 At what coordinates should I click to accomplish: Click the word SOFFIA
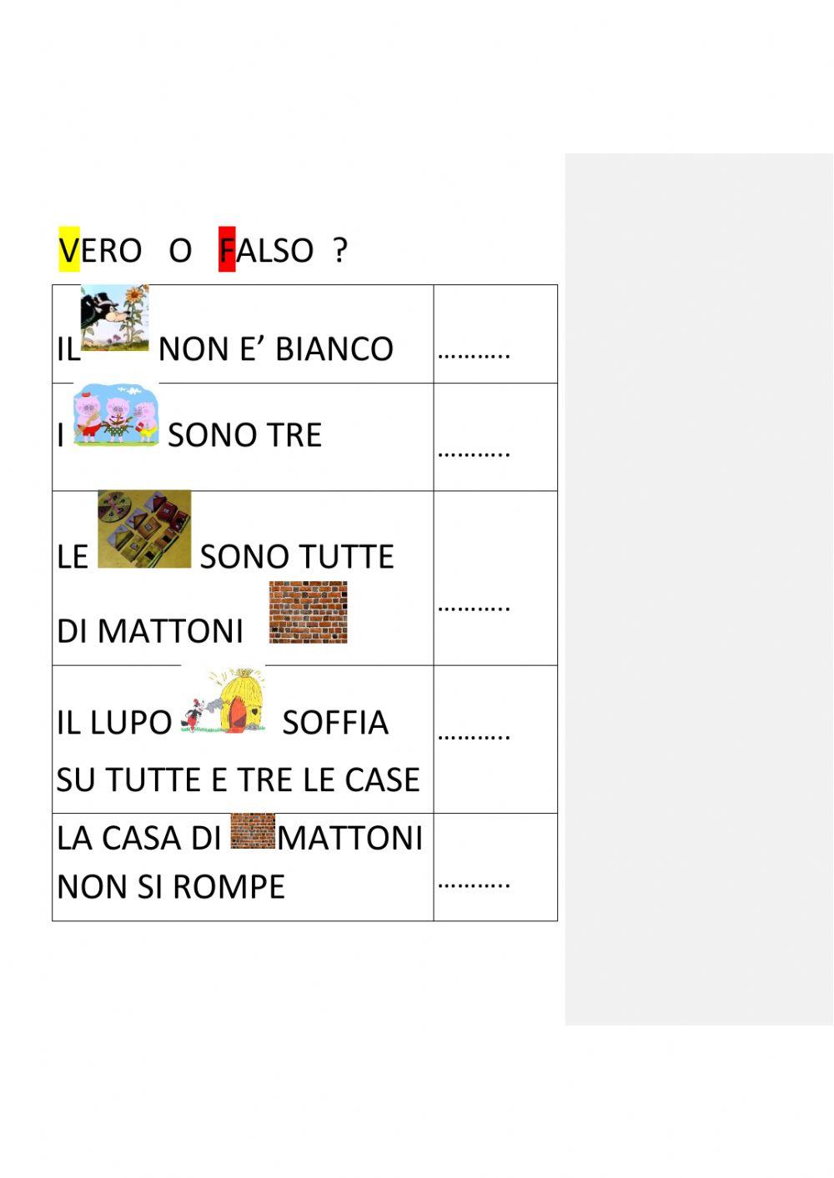335,723
